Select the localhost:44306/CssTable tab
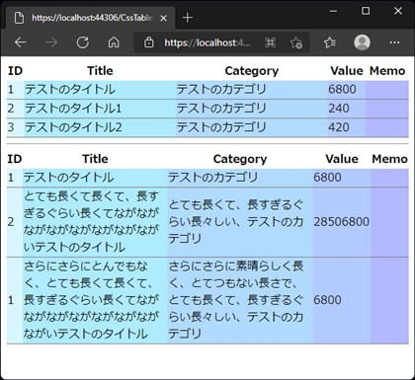This screenshot has width=415, height=380. tap(91, 18)
